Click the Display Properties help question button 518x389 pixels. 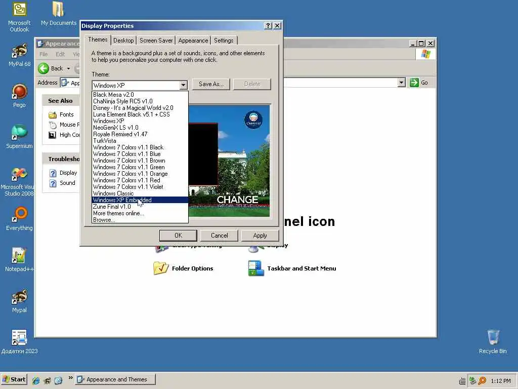point(268,25)
